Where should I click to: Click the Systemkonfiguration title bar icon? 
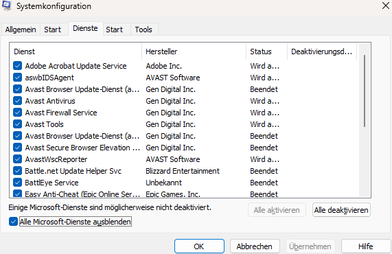coord(7,5)
